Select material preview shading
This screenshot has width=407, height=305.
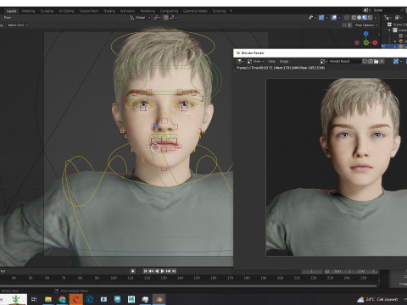[x=365, y=18]
